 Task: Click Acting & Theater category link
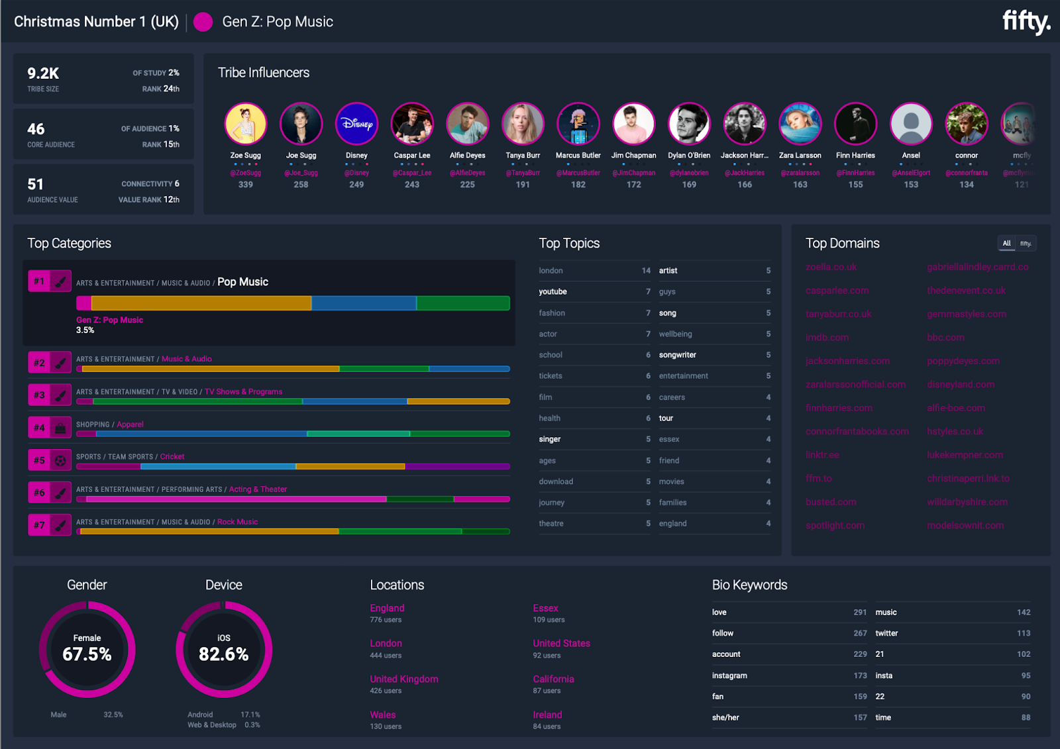pos(258,489)
